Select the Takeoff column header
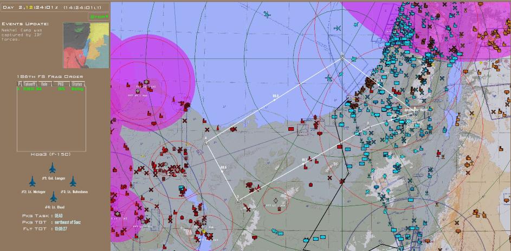The width and height of the screenshot is (511, 251). point(29,84)
